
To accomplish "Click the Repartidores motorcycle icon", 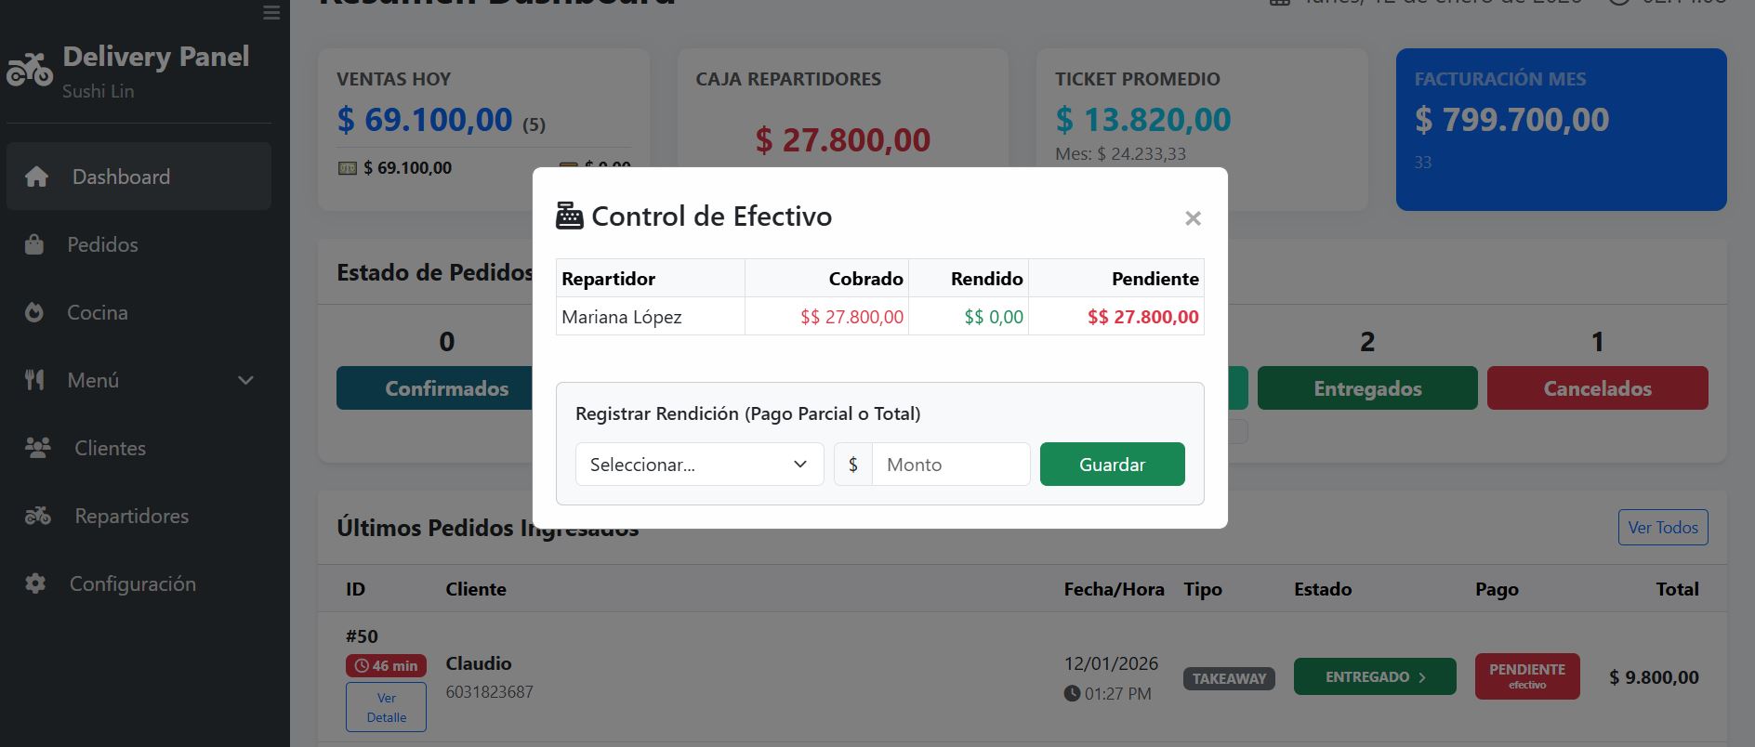I will [37, 516].
